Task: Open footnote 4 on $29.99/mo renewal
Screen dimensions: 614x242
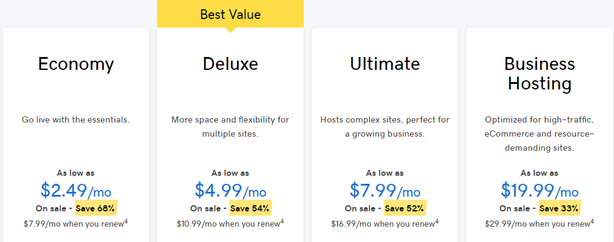Action: (x=592, y=222)
